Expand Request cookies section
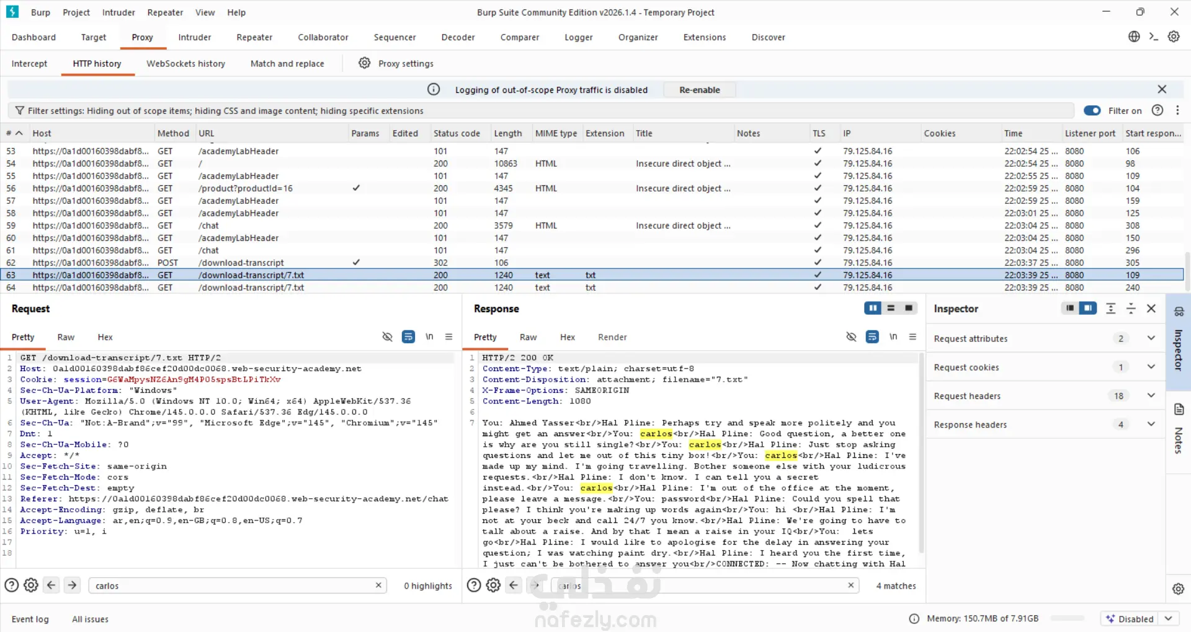This screenshot has width=1191, height=632. click(1151, 367)
